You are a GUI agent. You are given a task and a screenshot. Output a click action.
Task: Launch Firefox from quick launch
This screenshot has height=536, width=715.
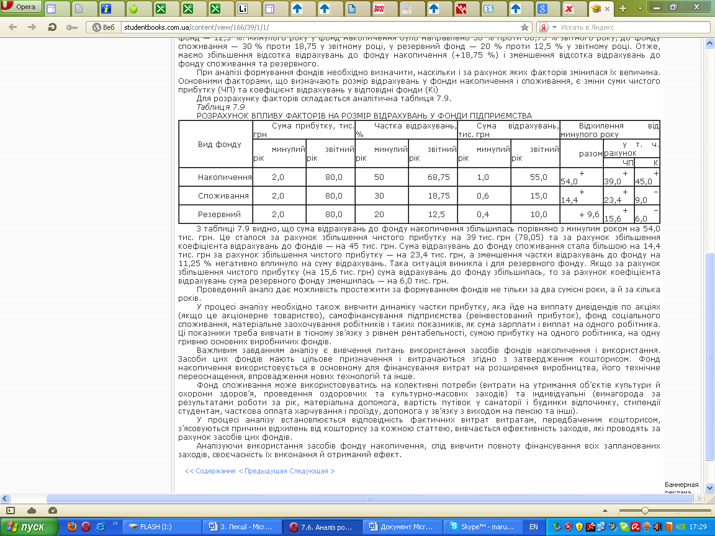point(72,527)
